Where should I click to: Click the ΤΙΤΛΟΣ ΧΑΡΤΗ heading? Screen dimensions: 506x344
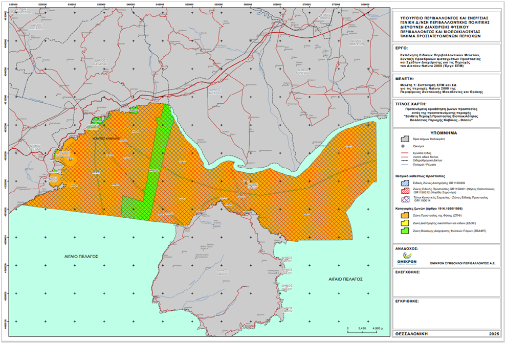[x=411, y=103]
